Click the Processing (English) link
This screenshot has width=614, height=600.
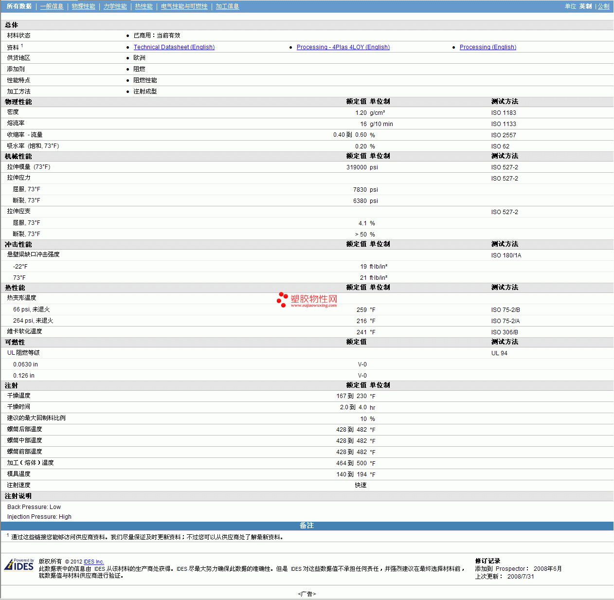(x=488, y=47)
